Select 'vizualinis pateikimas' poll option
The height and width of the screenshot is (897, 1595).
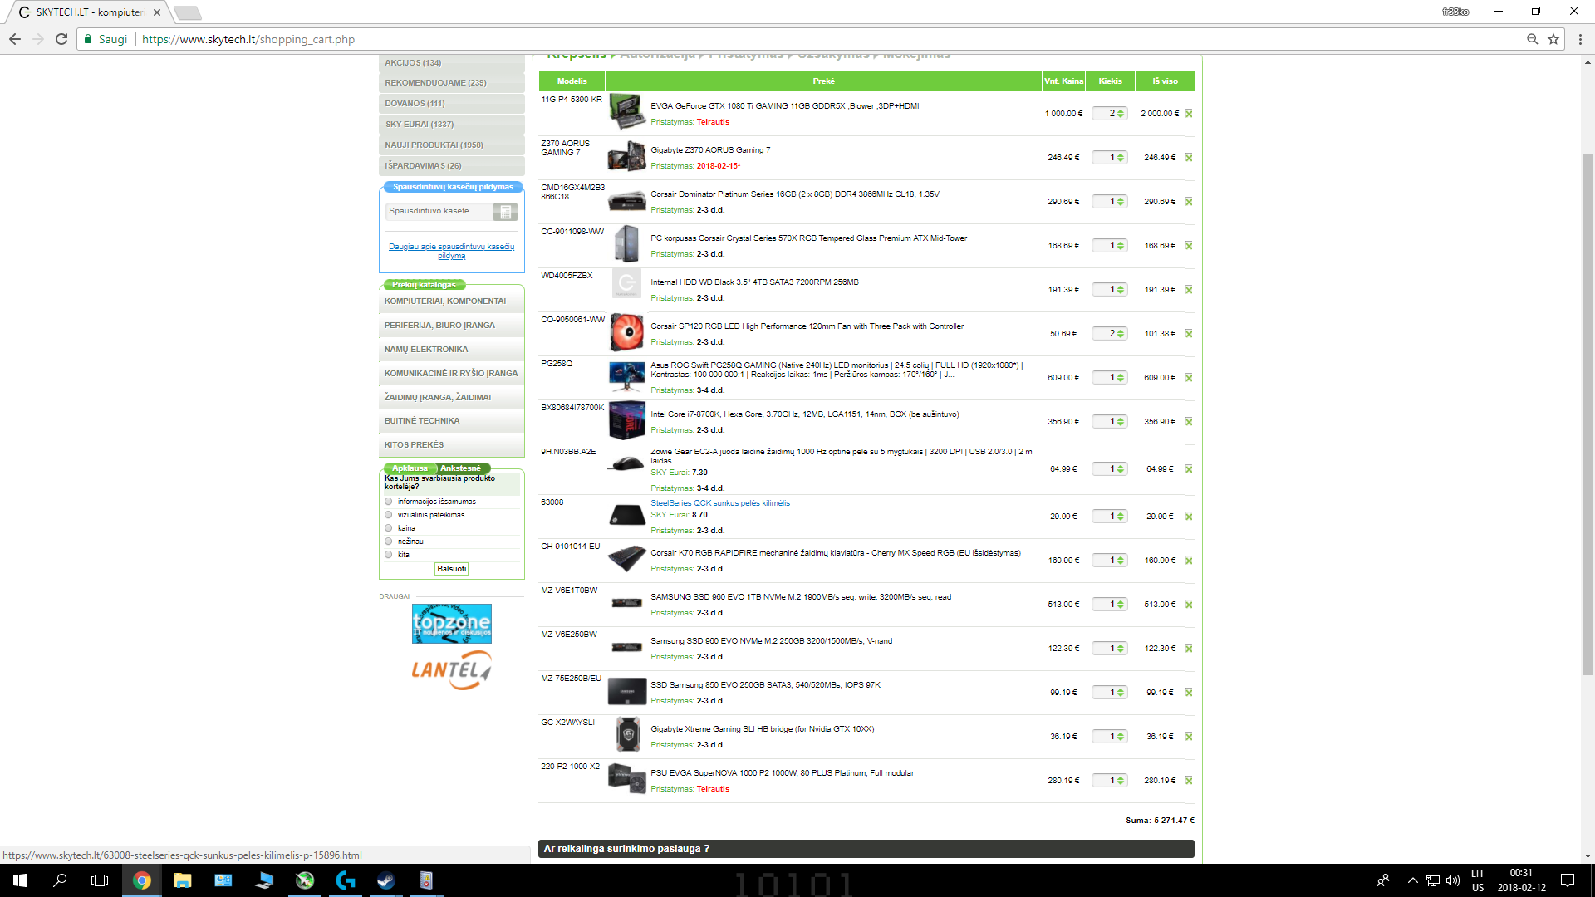tap(389, 515)
